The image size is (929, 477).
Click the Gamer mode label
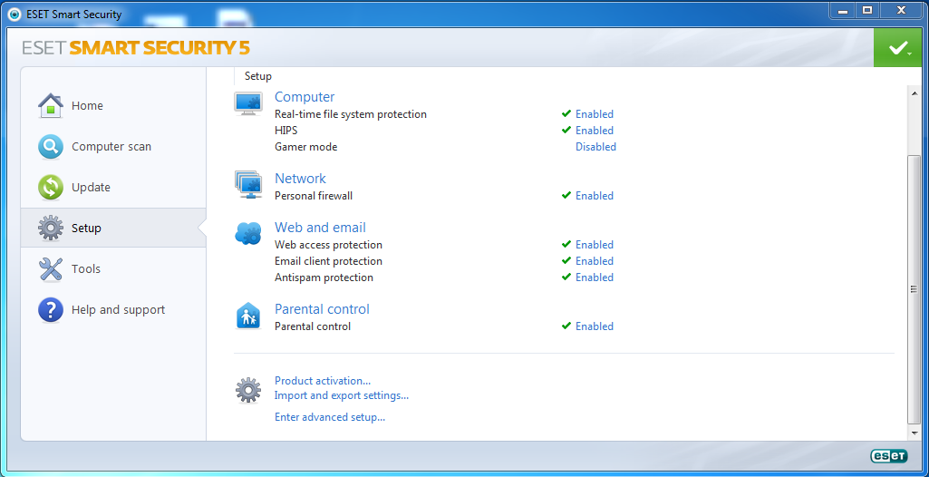point(305,146)
